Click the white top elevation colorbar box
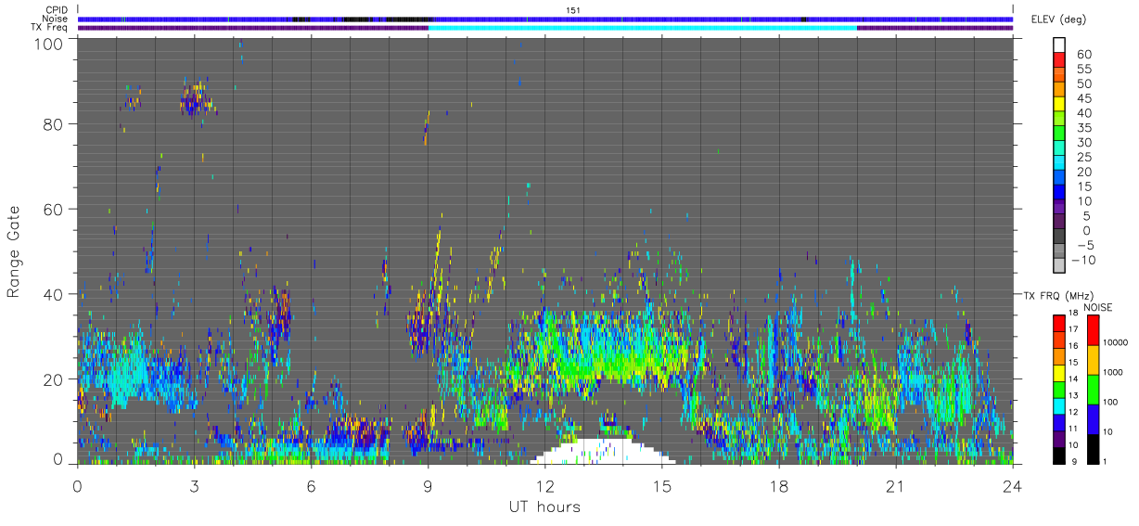1139x526 pixels. point(1060,45)
